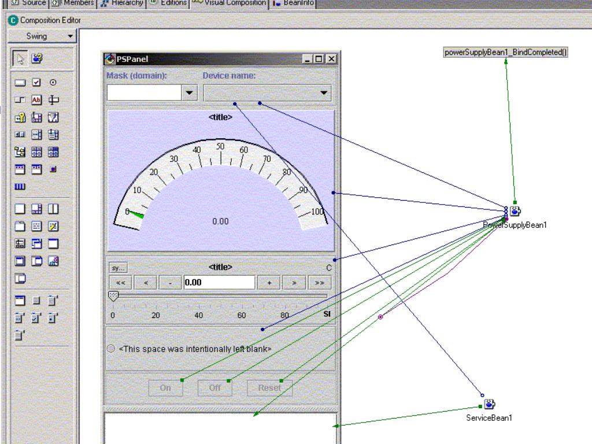Expand the Mask (domain) combo box
The image size is (592, 444).
190,92
